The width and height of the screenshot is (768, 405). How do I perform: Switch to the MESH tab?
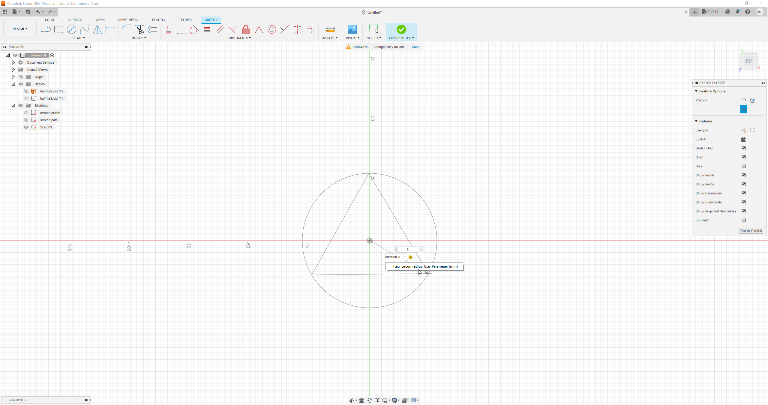[100, 20]
